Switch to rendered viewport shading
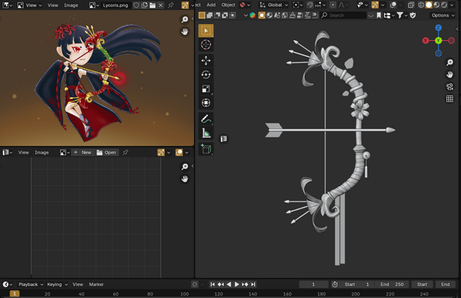The image size is (461, 298). click(444, 5)
